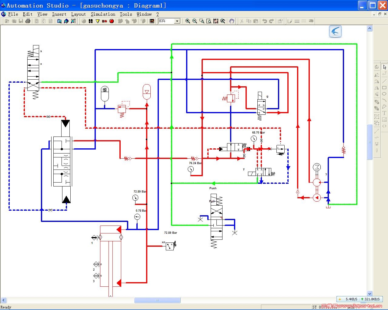
Task: Select the Pan hand tool
Action: point(232,21)
